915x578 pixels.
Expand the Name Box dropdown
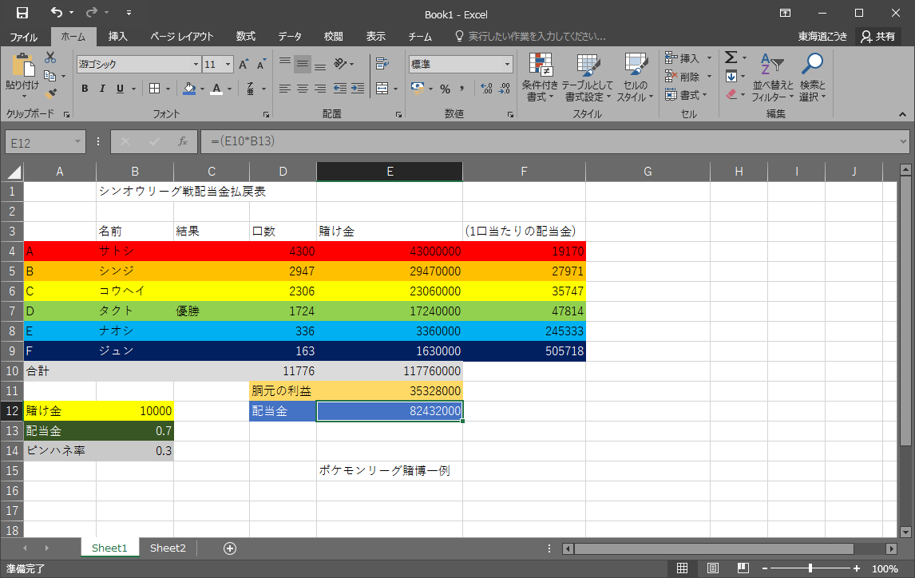tap(77, 142)
